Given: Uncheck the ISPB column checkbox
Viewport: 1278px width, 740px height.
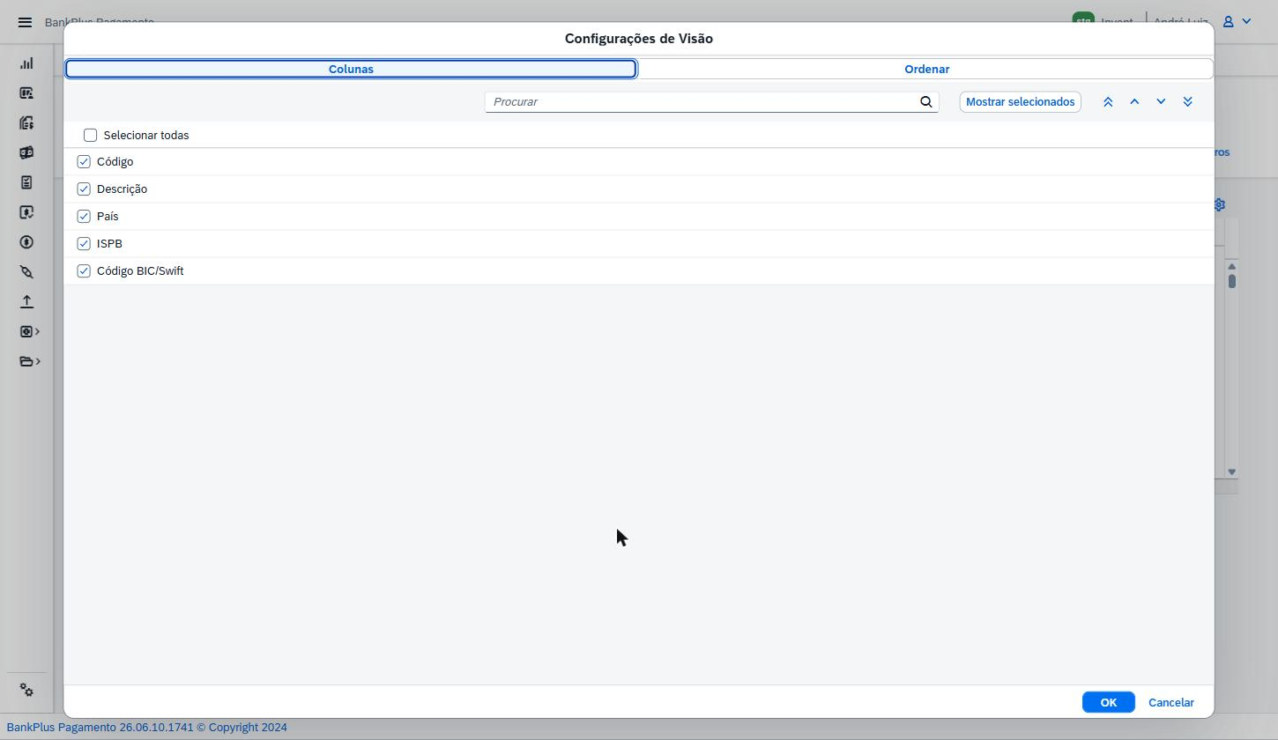Looking at the screenshot, I should [x=84, y=243].
